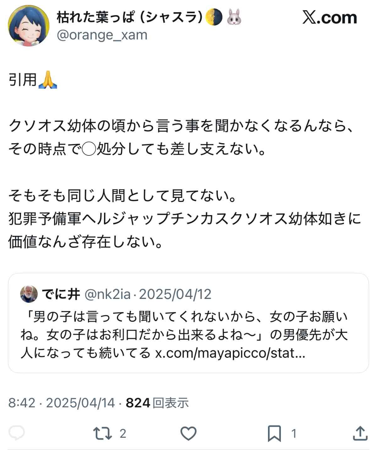Click the quoted tweet date 2025/04/12

[x=175, y=294]
